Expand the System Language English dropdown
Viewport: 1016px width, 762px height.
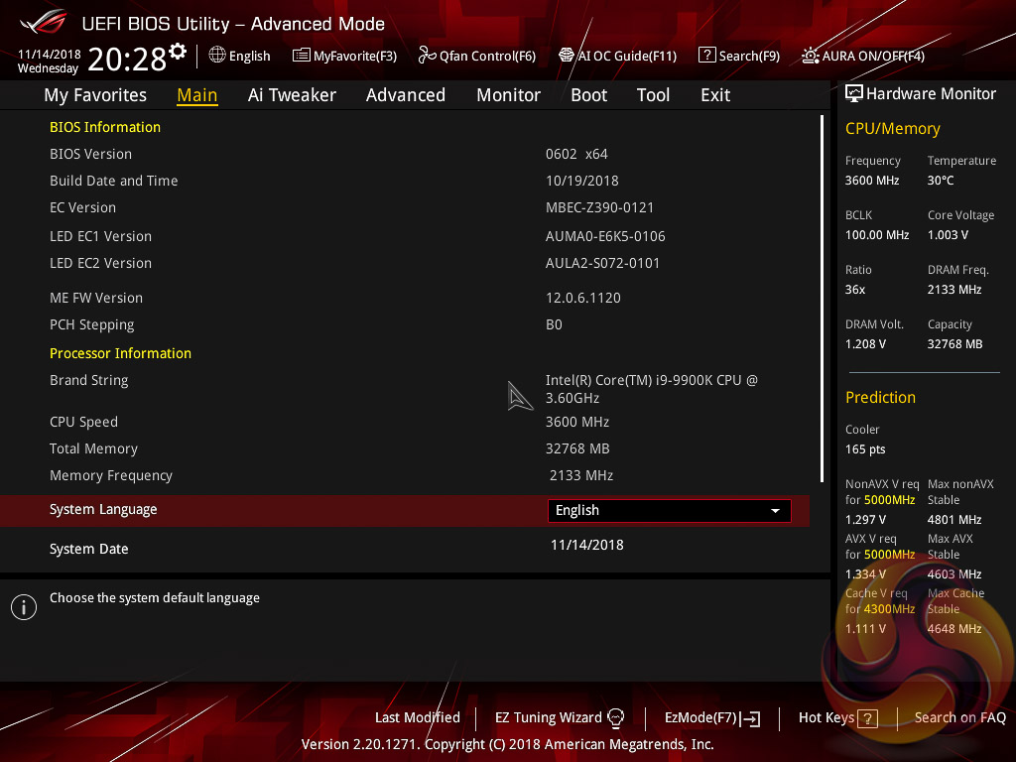point(670,511)
